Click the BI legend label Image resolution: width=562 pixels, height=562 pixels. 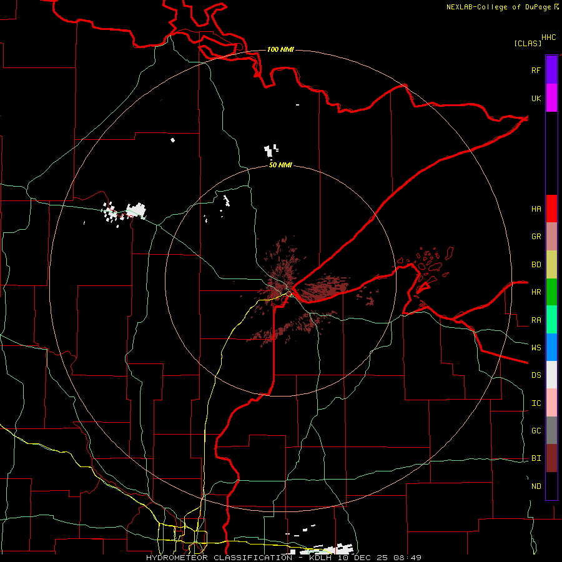coord(536,458)
